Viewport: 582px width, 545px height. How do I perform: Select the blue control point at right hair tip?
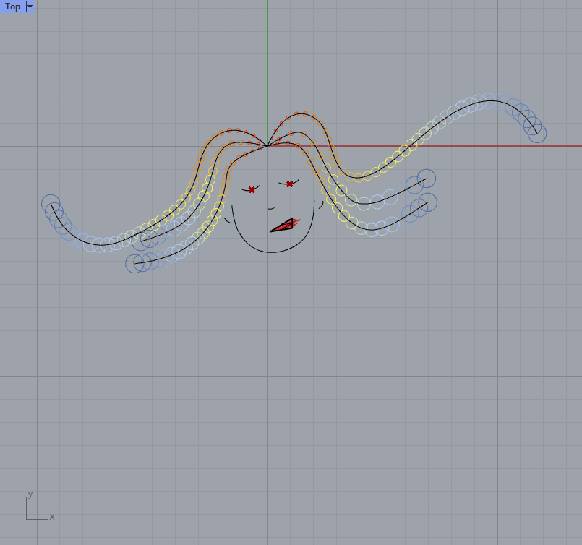[539, 134]
